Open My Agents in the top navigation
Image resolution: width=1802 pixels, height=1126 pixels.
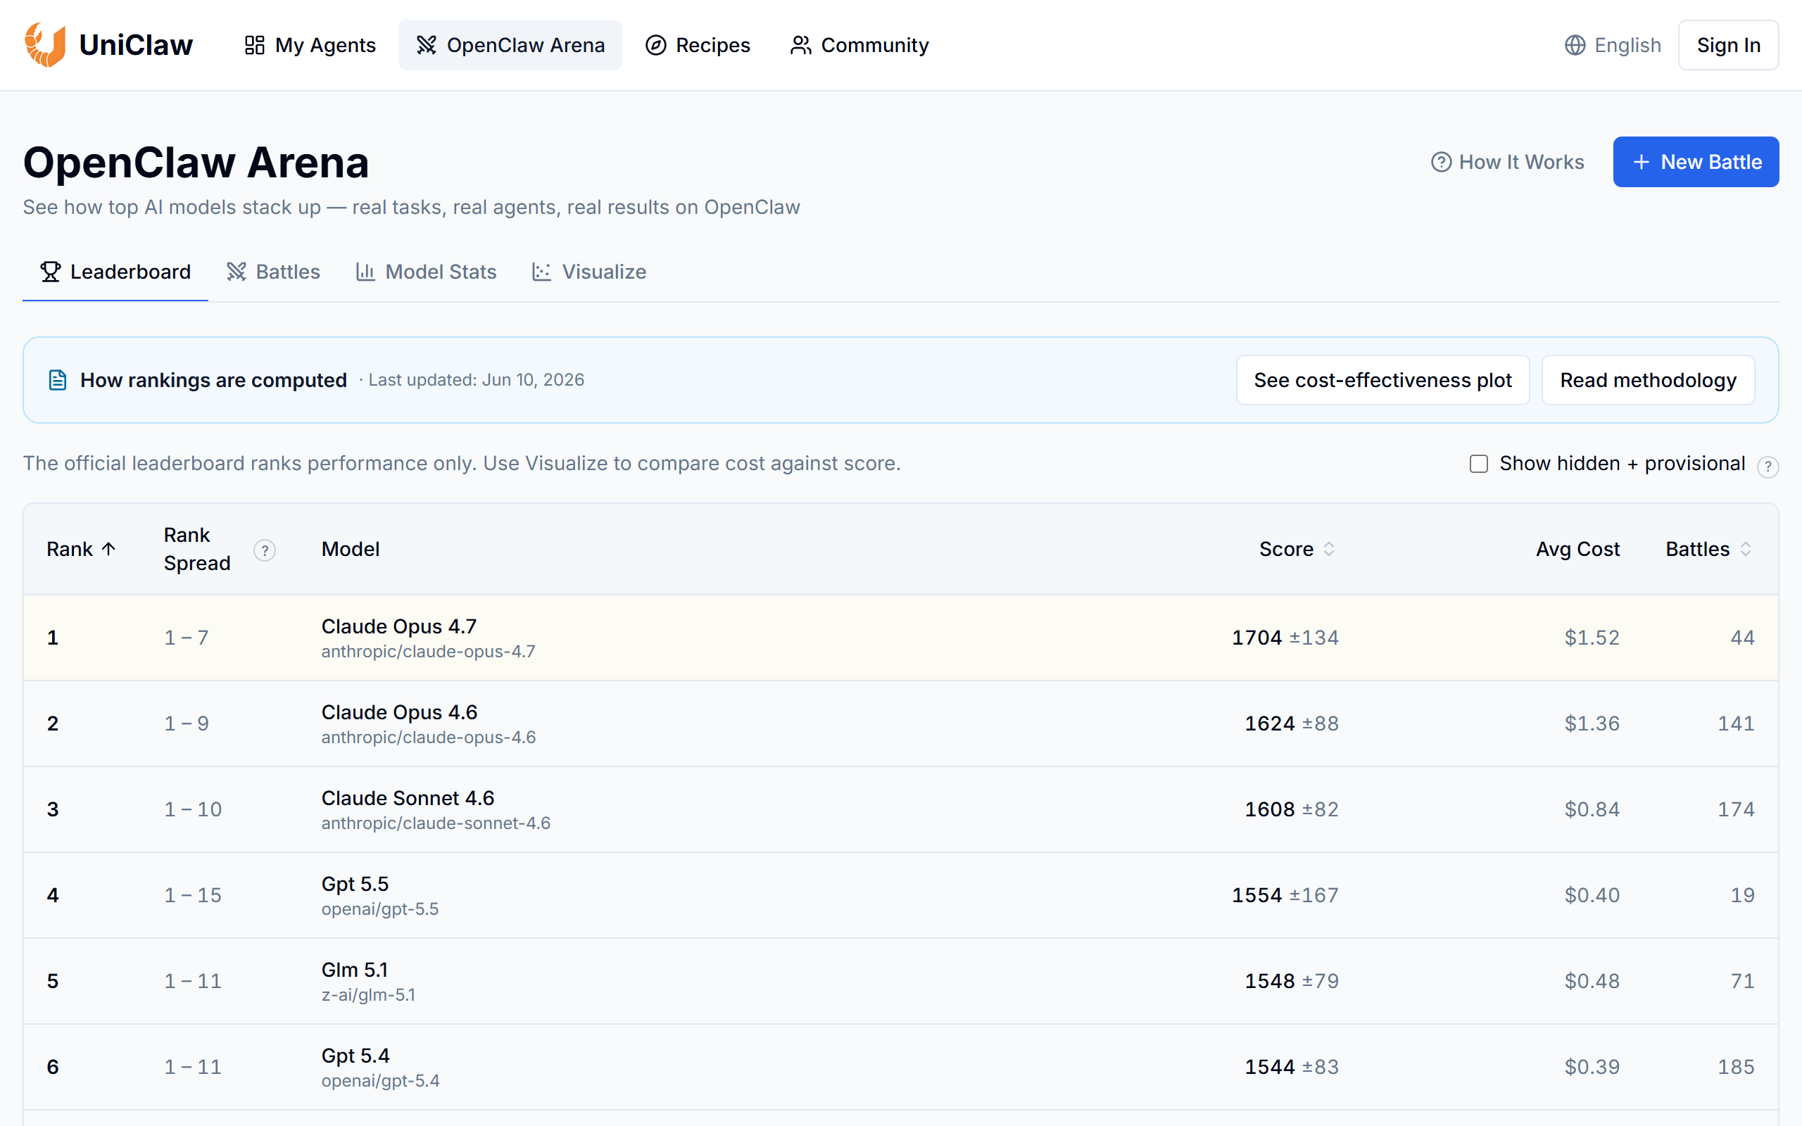[x=310, y=46]
